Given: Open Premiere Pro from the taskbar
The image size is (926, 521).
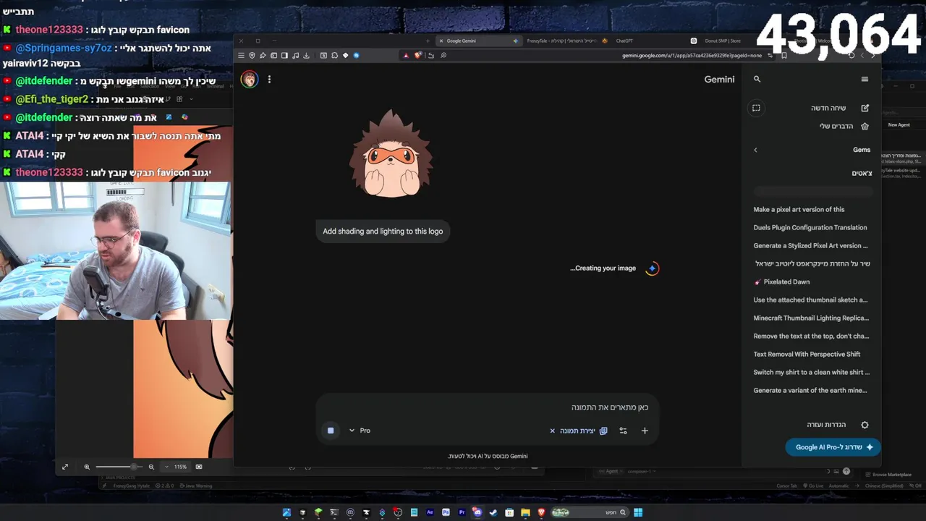Looking at the screenshot, I should click(x=462, y=512).
